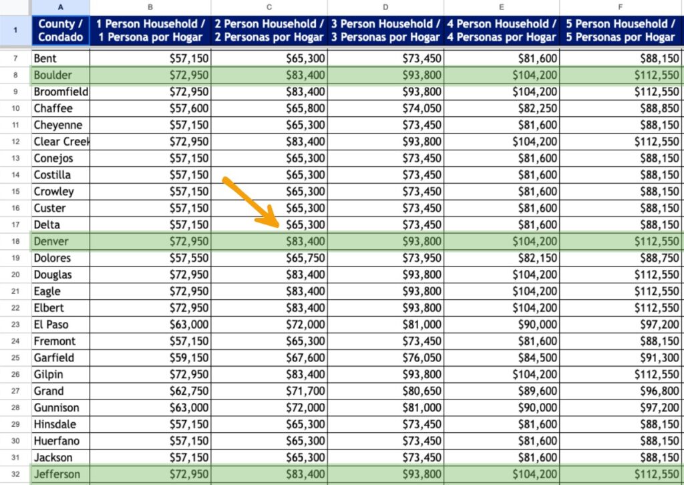Image resolution: width=684 pixels, height=485 pixels.
Task: Select the $90,000 cell in El Paso row
Action: 502,324
